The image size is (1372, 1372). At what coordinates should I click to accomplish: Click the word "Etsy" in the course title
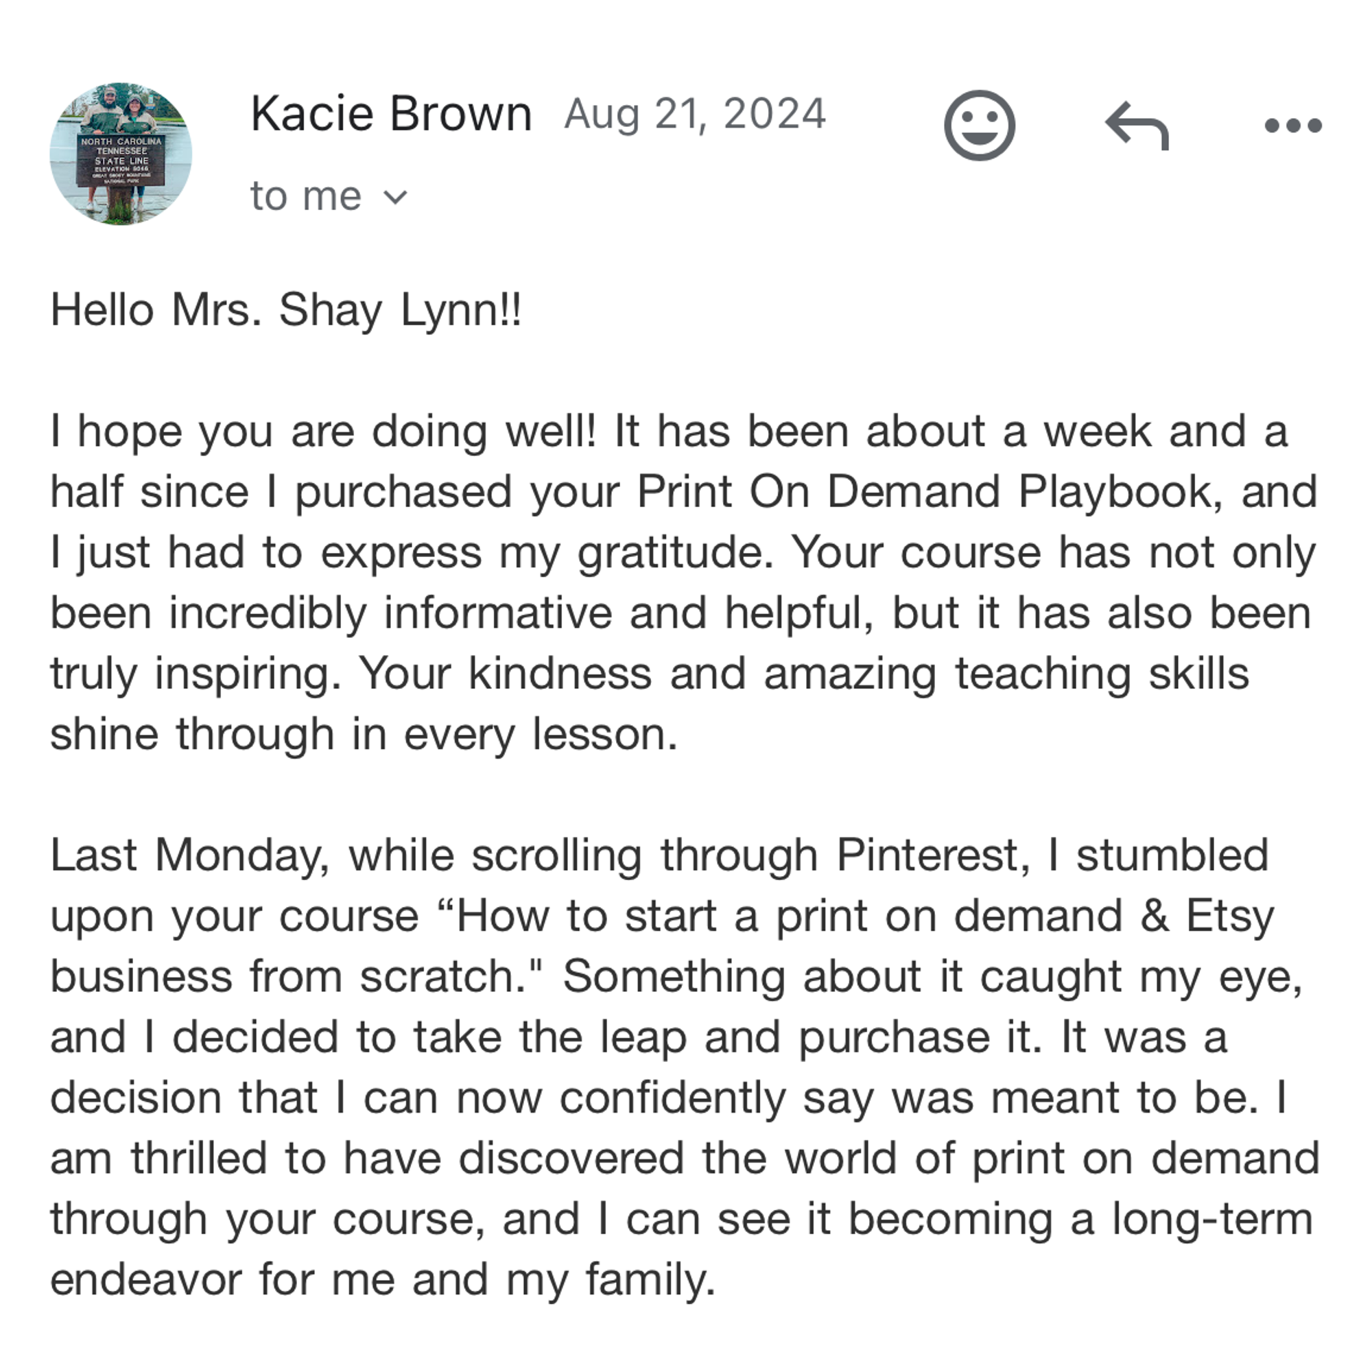point(1231,915)
